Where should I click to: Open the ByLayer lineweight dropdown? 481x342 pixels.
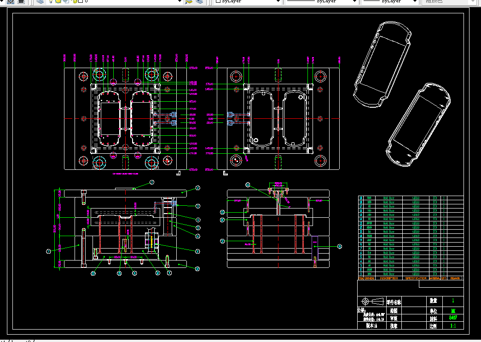(x=390, y=1)
